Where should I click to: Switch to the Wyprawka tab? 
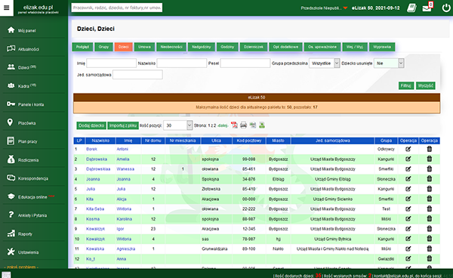coord(382,47)
